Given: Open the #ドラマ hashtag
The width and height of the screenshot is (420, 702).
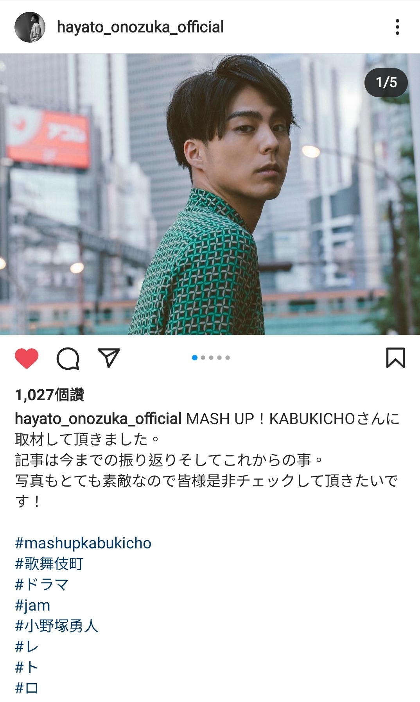Looking at the screenshot, I should (x=42, y=584).
